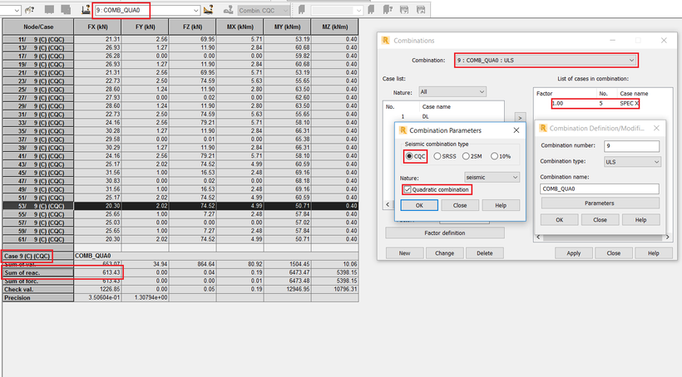Viewport: 682px width, 377px height.
Task: Click Close in the Combination Parameters dialog
Action: [460, 205]
